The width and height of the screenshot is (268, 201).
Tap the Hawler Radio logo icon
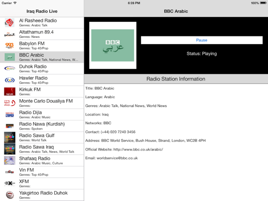[x=10, y=80]
